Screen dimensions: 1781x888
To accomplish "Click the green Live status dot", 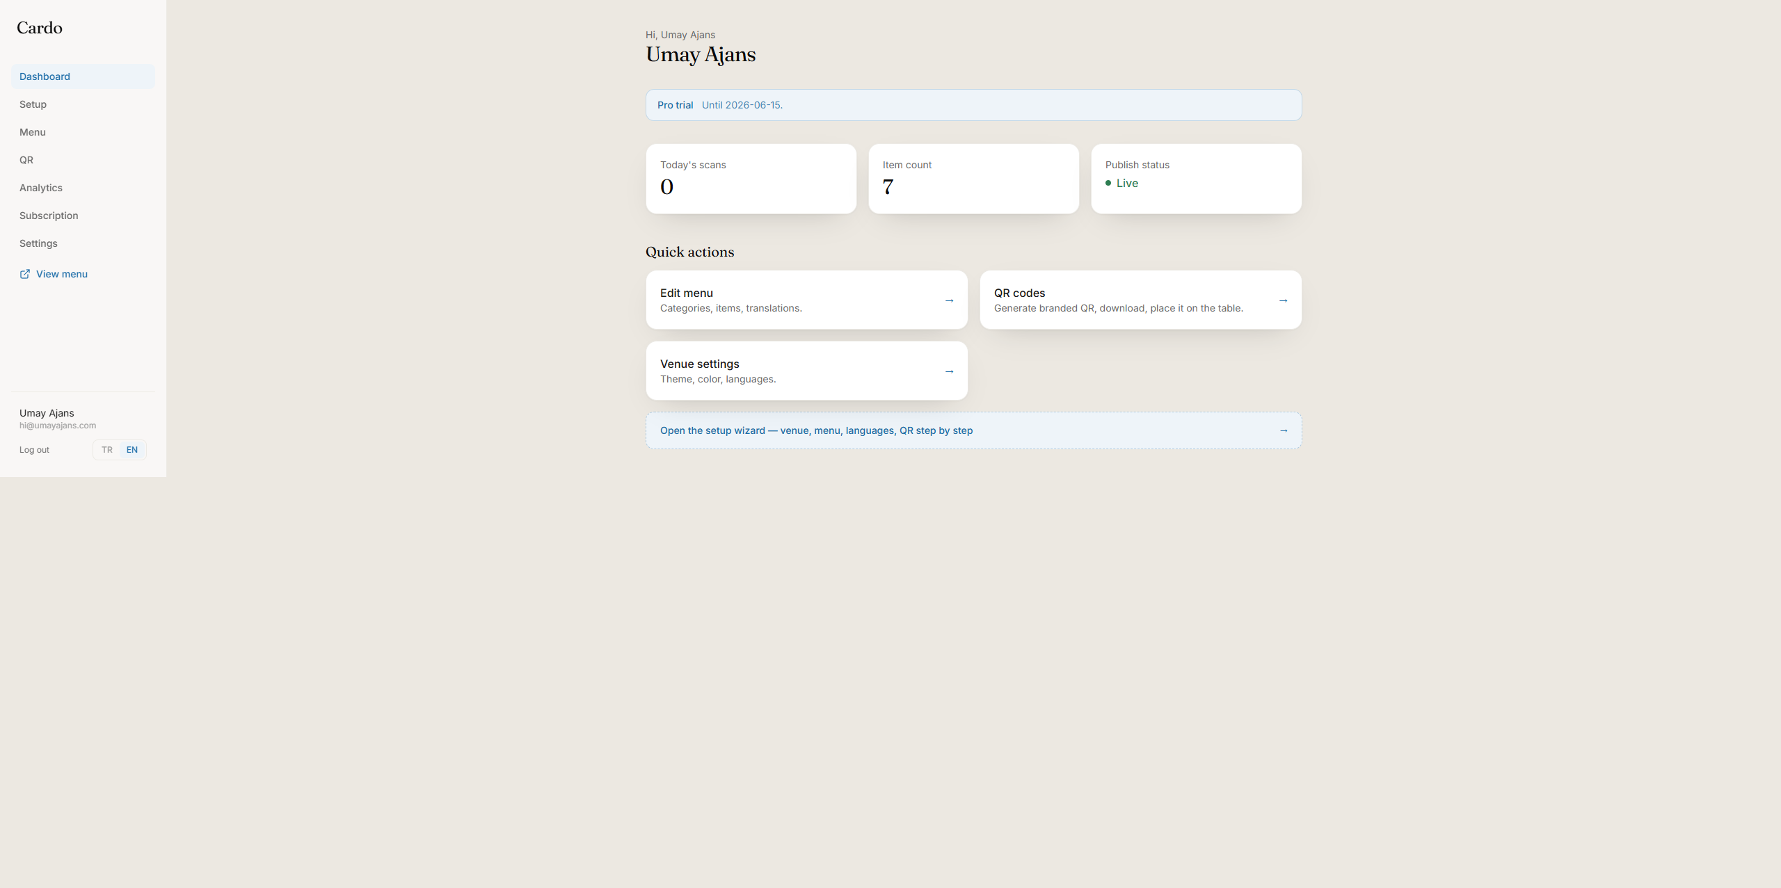I will tap(1108, 183).
